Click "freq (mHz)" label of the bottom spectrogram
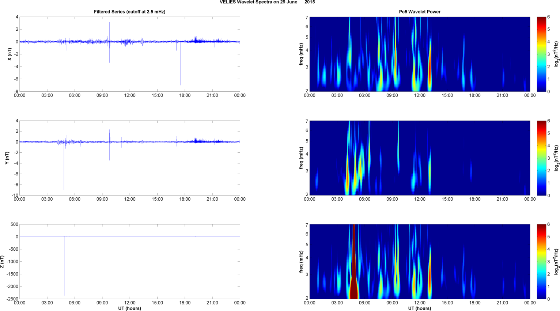This screenshot has width=560, height=311. pyautogui.click(x=301, y=262)
